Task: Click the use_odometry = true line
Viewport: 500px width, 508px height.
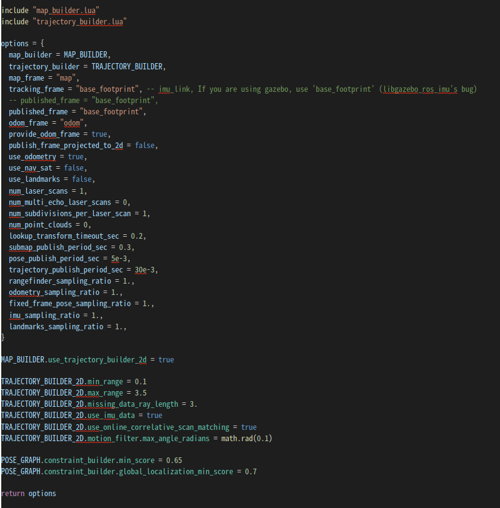Action: 47,157
